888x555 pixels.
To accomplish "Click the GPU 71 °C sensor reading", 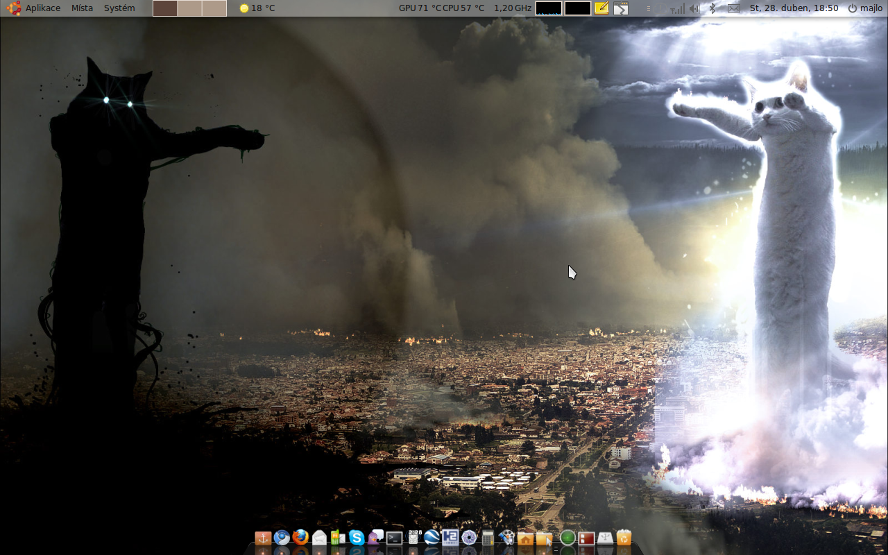I will point(420,8).
